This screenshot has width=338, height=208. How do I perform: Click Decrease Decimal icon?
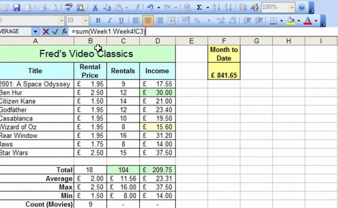232,20
